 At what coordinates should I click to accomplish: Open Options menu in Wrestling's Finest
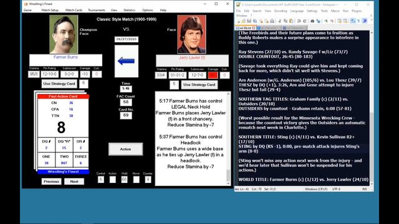point(148,10)
